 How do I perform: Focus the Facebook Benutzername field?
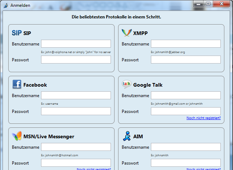76,95
